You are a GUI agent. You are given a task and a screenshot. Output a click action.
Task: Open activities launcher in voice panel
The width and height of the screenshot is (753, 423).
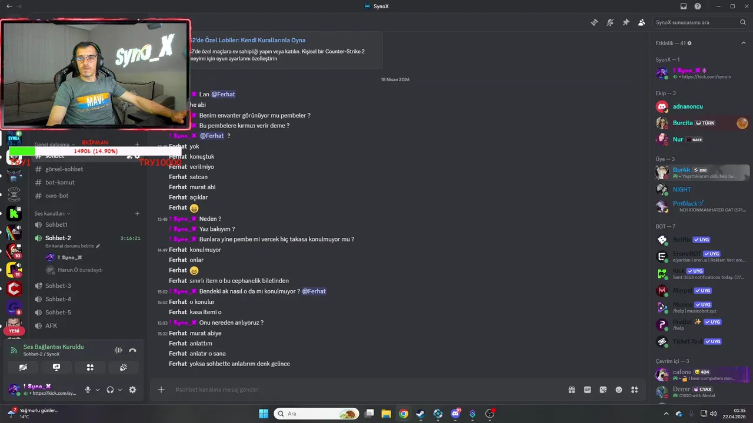click(90, 367)
